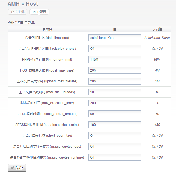Click the post_max_size value field
176x174 pixels.
tap(114, 70)
